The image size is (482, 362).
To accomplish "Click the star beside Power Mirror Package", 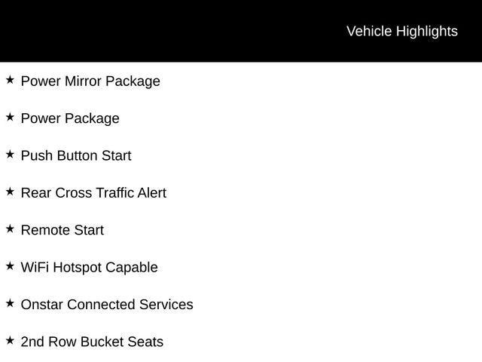I will tap(10, 79).
